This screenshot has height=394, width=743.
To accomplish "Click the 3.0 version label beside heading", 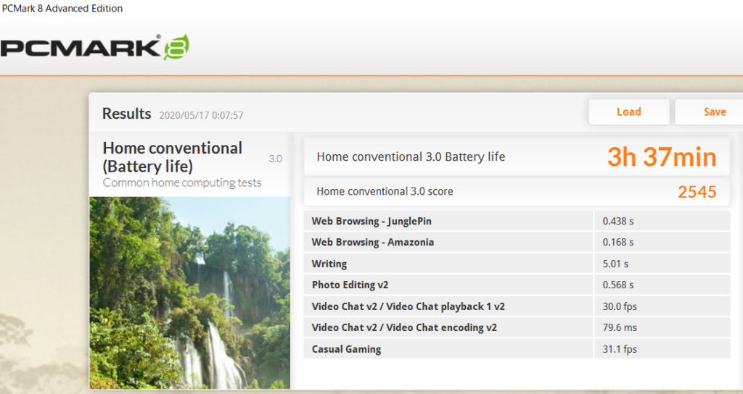I will pyautogui.click(x=275, y=159).
